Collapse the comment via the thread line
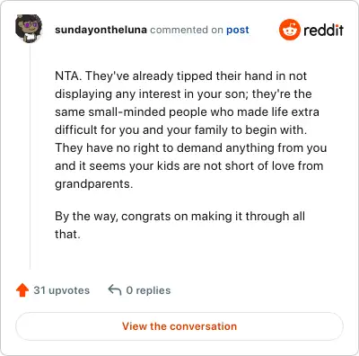 tap(30, 156)
